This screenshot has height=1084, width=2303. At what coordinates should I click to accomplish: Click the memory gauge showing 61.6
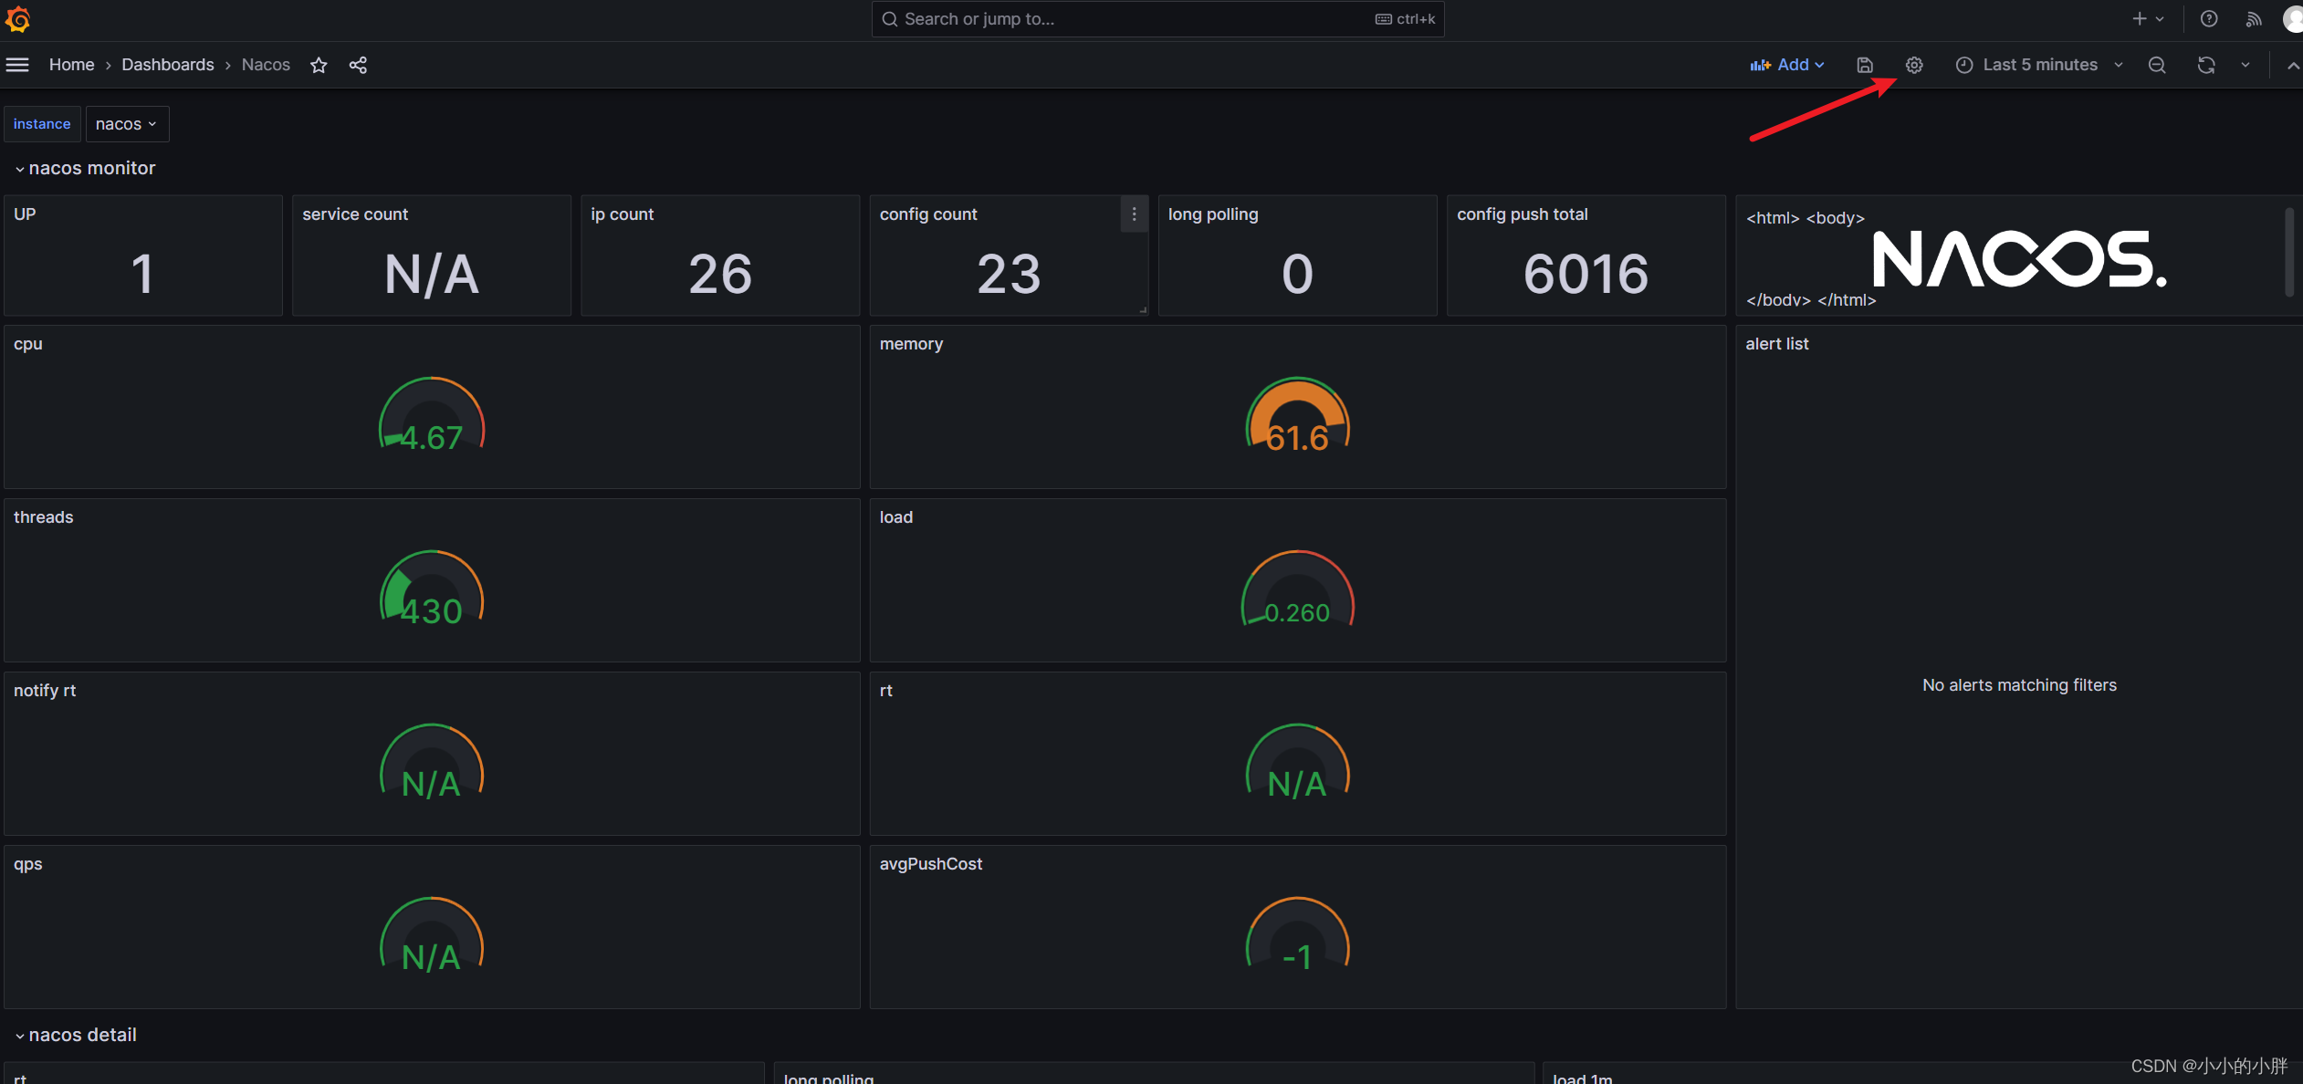[1297, 415]
